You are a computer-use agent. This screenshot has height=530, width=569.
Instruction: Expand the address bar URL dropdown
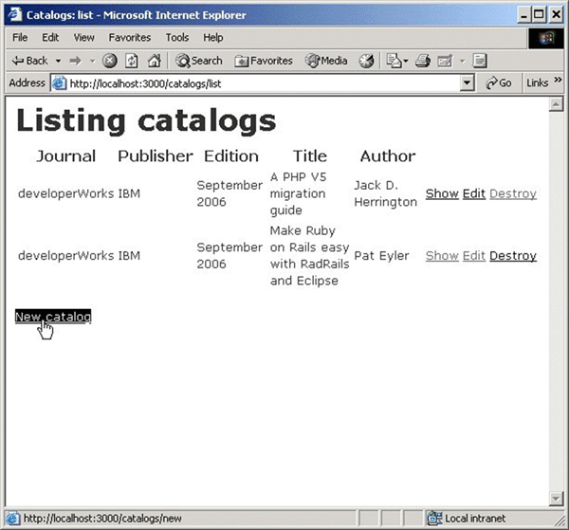466,83
